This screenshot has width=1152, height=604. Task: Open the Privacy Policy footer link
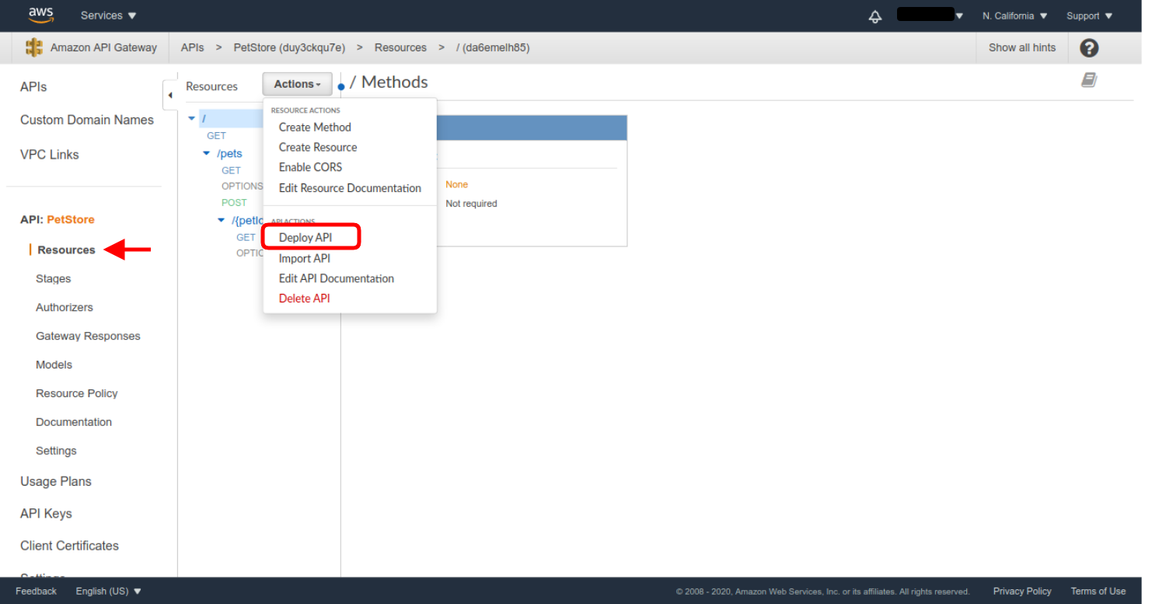pyautogui.click(x=1021, y=591)
